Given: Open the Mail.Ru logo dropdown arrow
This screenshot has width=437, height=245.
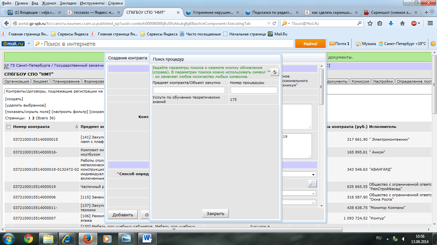Looking at the screenshot, I should click(x=29, y=44).
